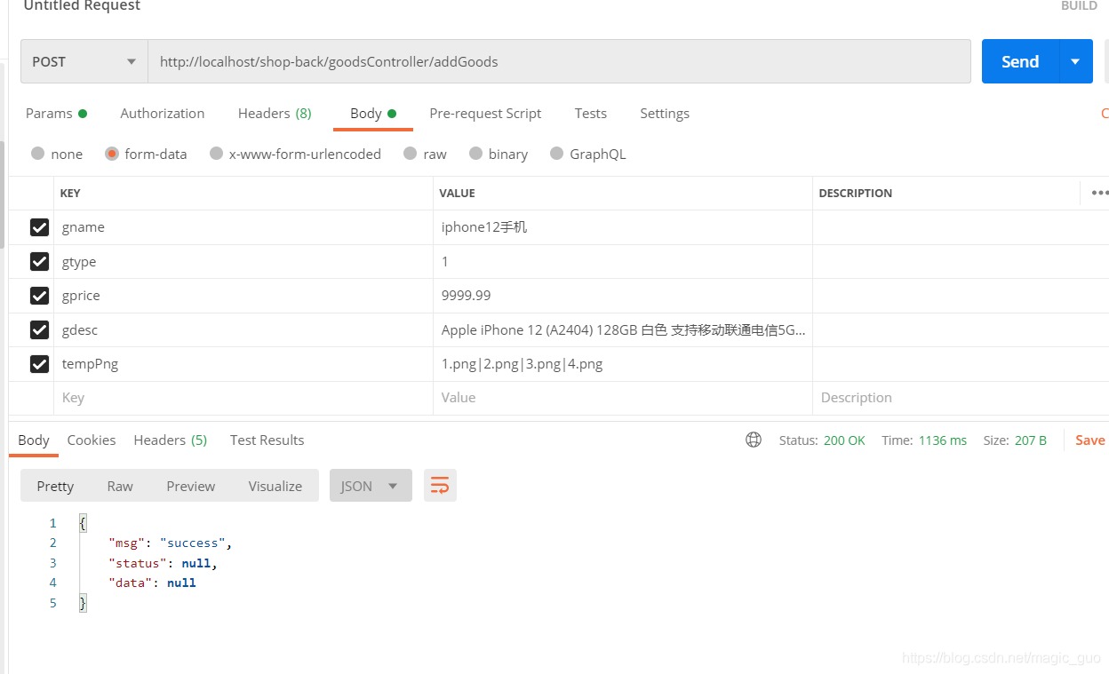Uncheck the gprice row checkbox
Viewport: 1109px width, 674px height.
[x=39, y=296]
